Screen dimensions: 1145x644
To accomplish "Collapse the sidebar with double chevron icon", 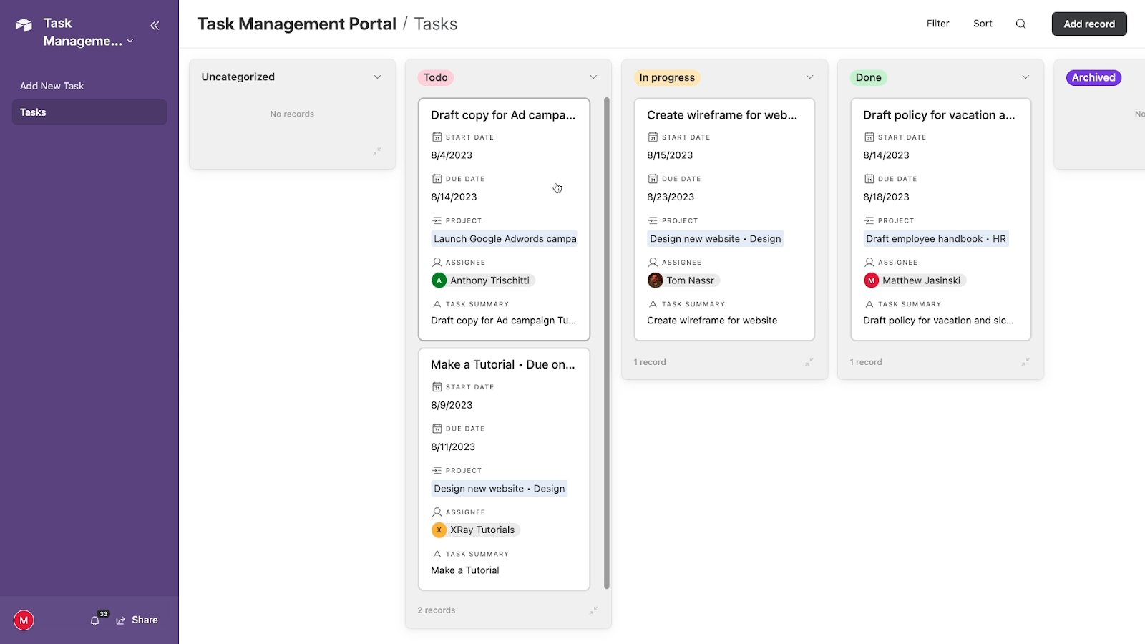I will pos(155,26).
